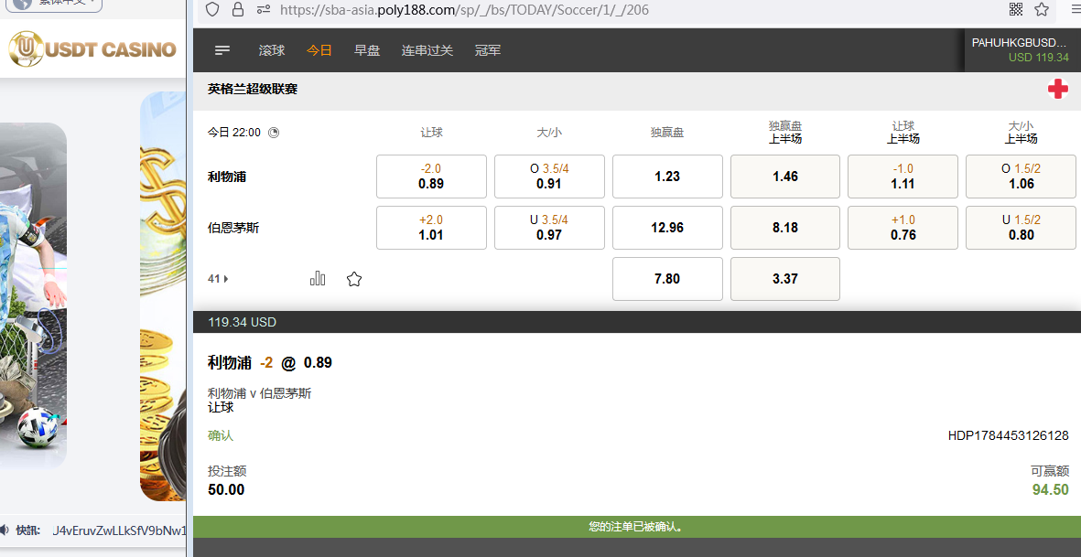1081x557 pixels.
Task: Select Liverpool win odds 1.23
Action: point(667,177)
